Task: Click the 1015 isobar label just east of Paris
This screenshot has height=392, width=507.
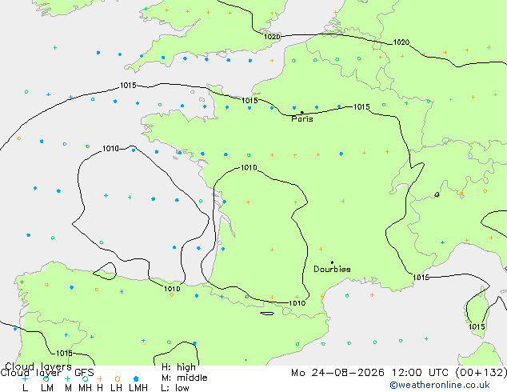Action: (361, 106)
